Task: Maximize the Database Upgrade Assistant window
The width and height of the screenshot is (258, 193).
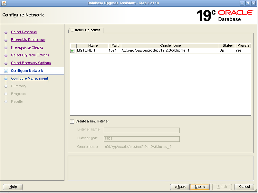Action: 247,3
